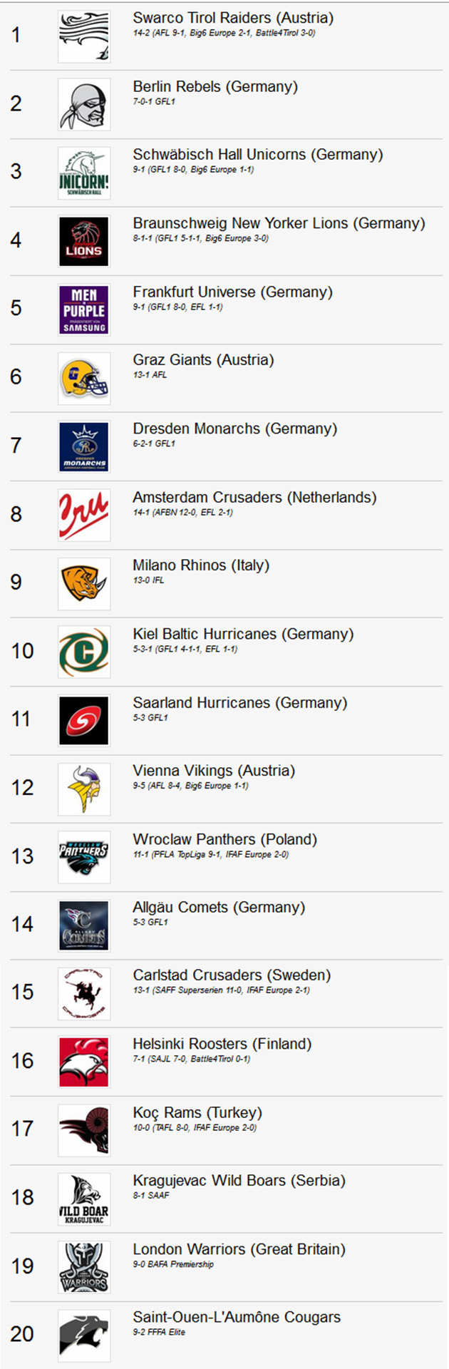Click the Graz Giants yellow helmet logo
The width and height of the screenshot is (449, 1369).
click(x=84, y=379)
